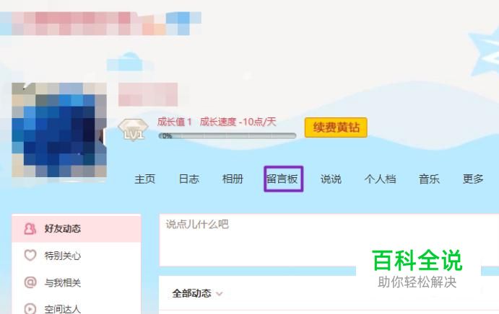The width and height of the screenshot is (499, 314).
Task: Click the 特别关心 heart icon
Action: 30,255
